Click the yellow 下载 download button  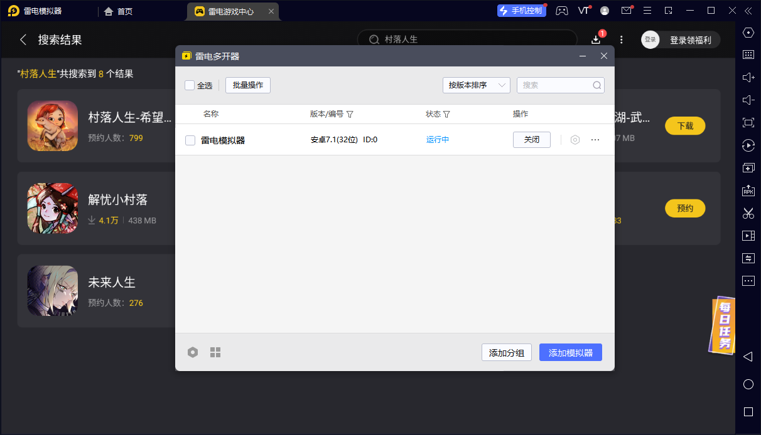click(x=685, y=125)
